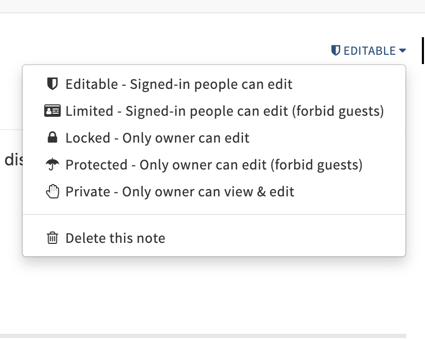Collapse the permission menu via the caret arrow
Screen dimensions: 425x340
point(402,51)
